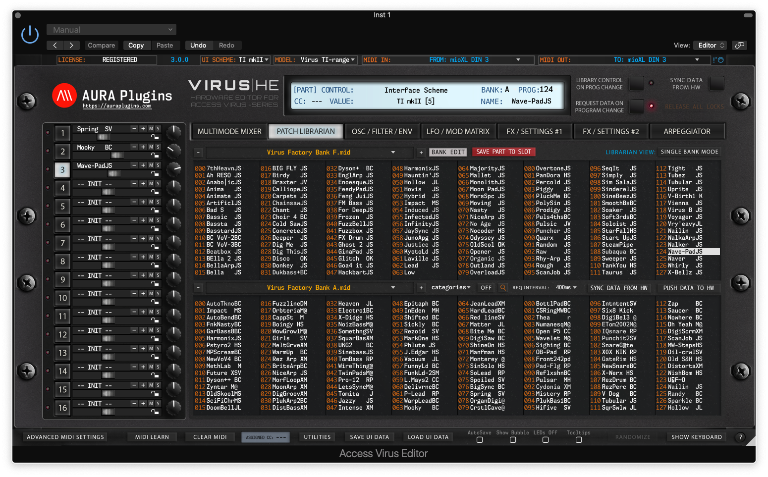768x477 pixels.
Task: Mute part 1 Spring
Action: click(x=151, y=129)
